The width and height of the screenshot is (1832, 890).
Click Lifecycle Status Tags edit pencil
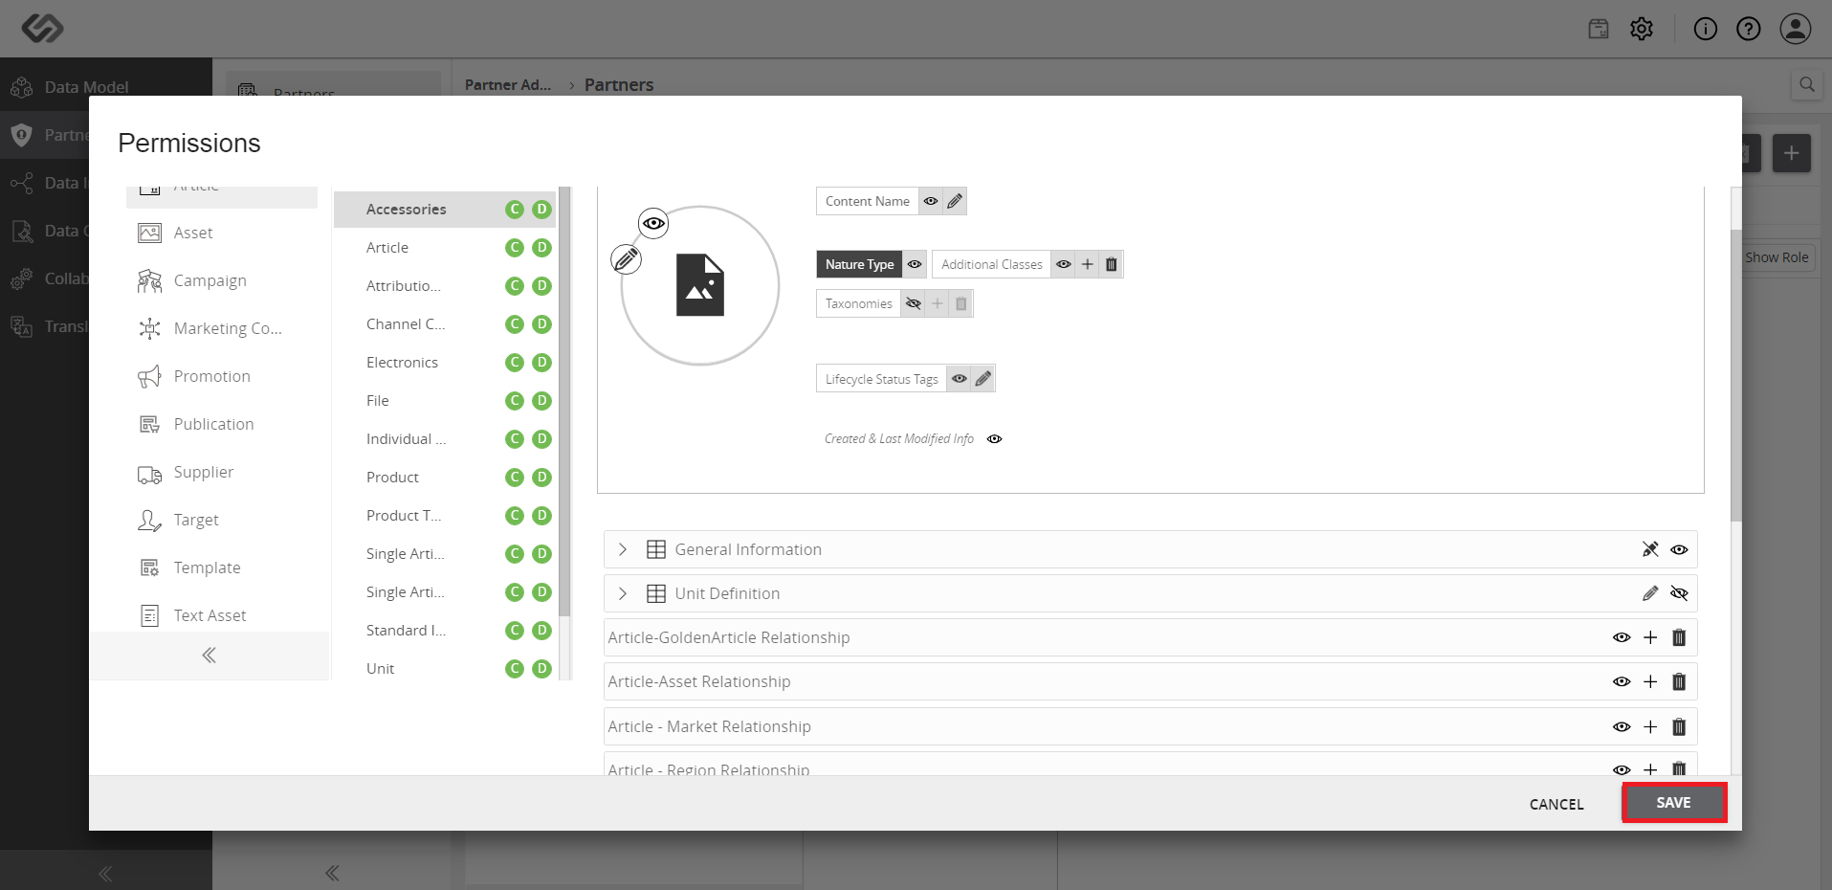(983, 379)
